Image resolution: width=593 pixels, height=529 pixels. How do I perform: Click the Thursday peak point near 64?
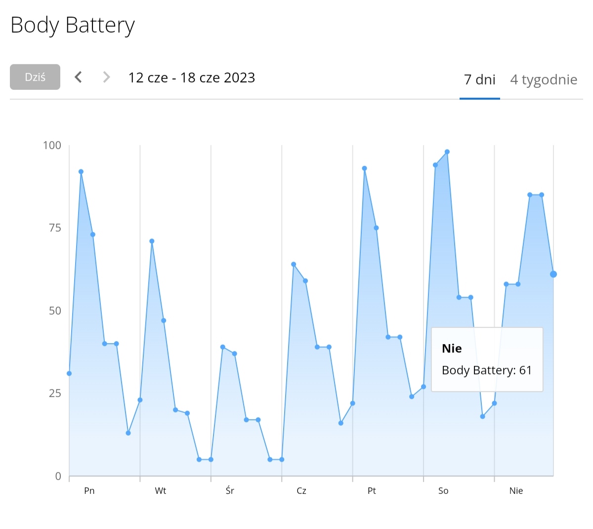click(294, 264)
